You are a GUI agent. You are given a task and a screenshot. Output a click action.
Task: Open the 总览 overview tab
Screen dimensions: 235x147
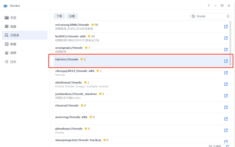pos(13,18)
